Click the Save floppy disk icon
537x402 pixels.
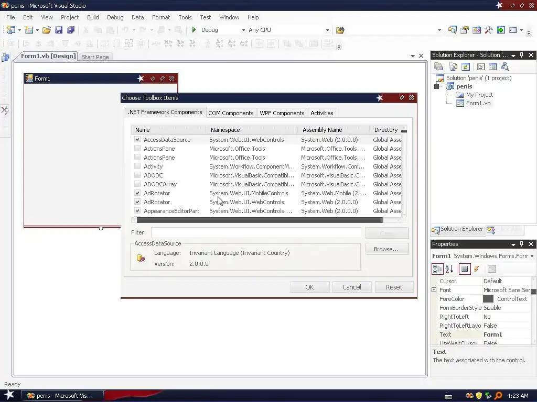click(59, 30)
